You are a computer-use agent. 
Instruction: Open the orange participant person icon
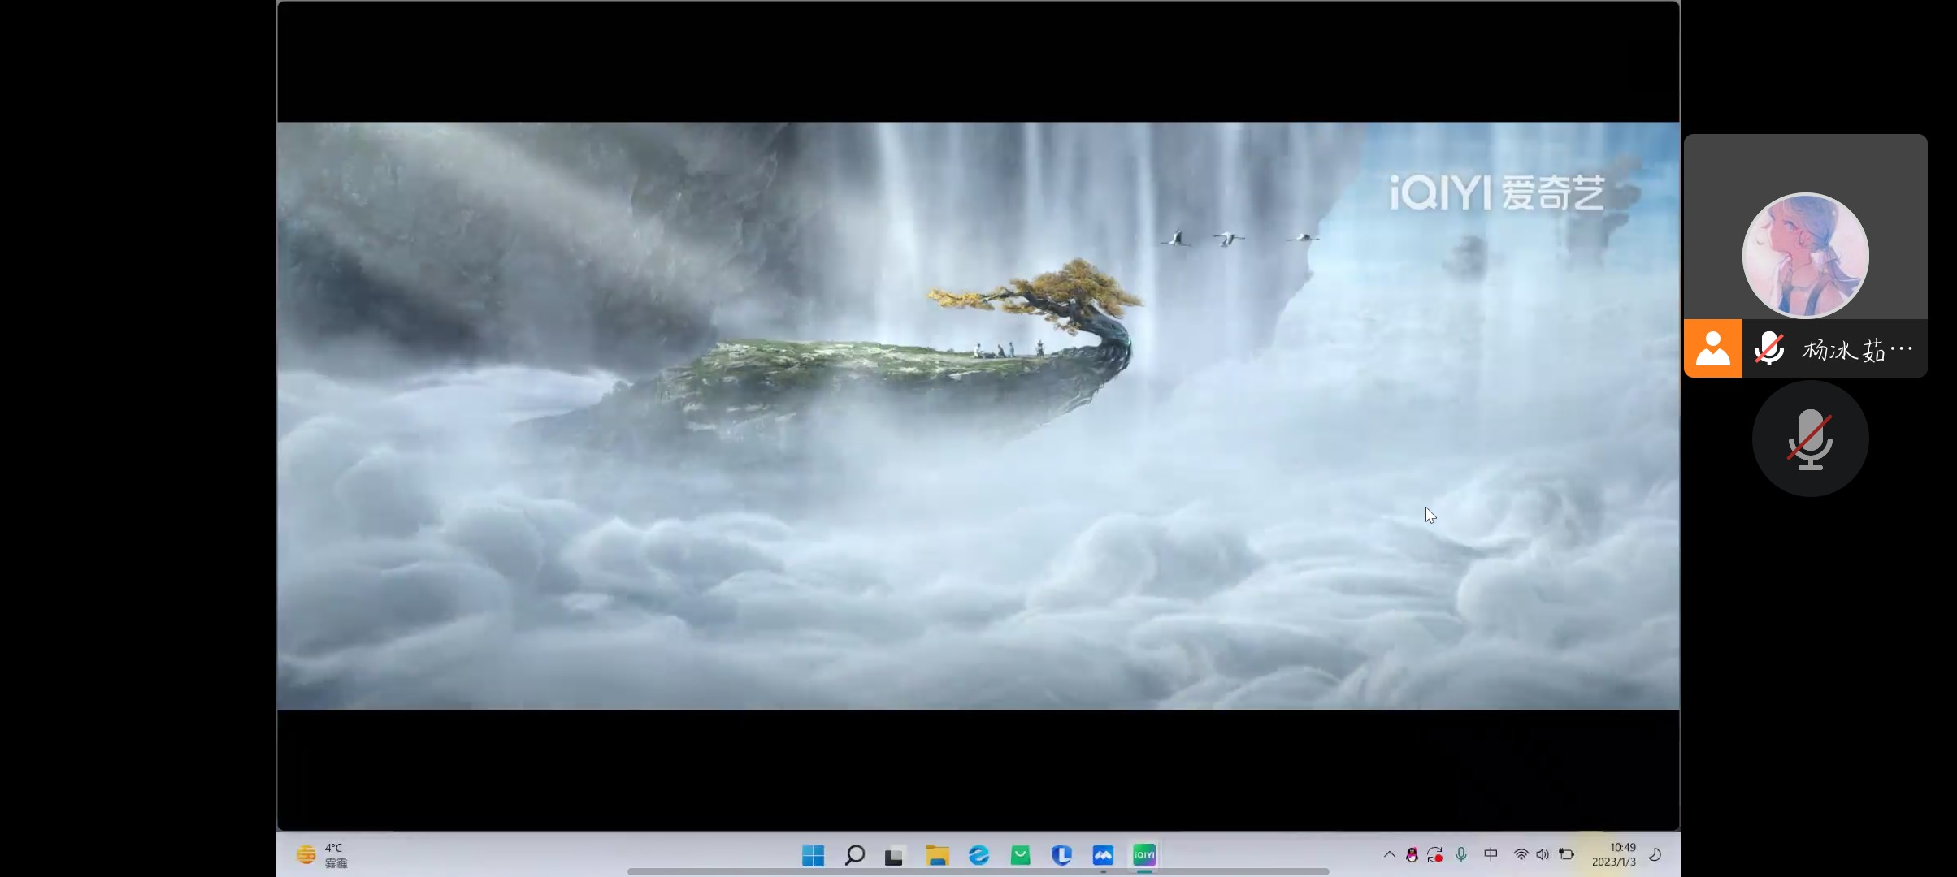coord(1713,348)
